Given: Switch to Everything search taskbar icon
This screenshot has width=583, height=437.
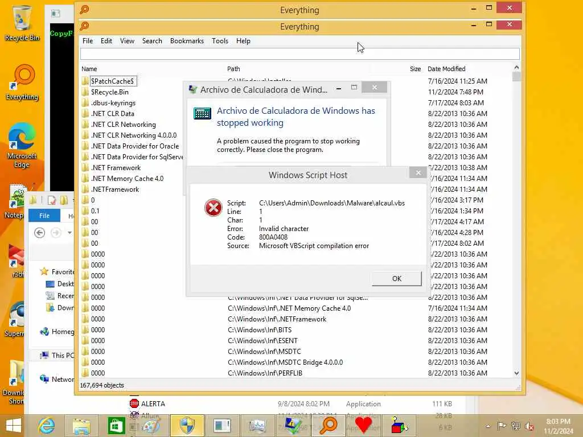Looking at the screenshot, I should pos(329,426).
